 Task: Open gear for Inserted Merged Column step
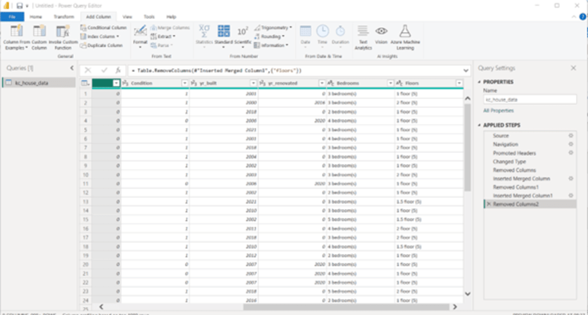[x=570, y=179]
